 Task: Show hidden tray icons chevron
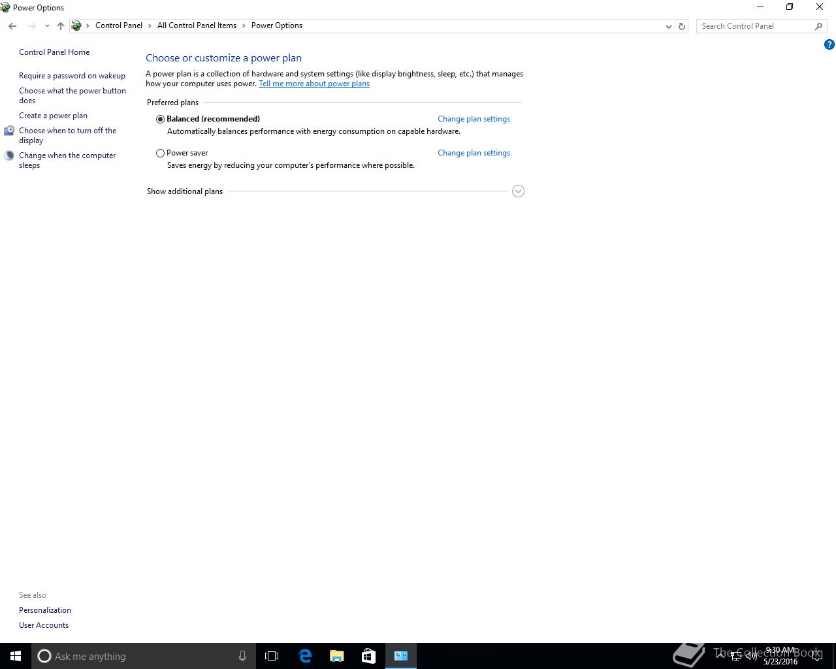[720, 657]
